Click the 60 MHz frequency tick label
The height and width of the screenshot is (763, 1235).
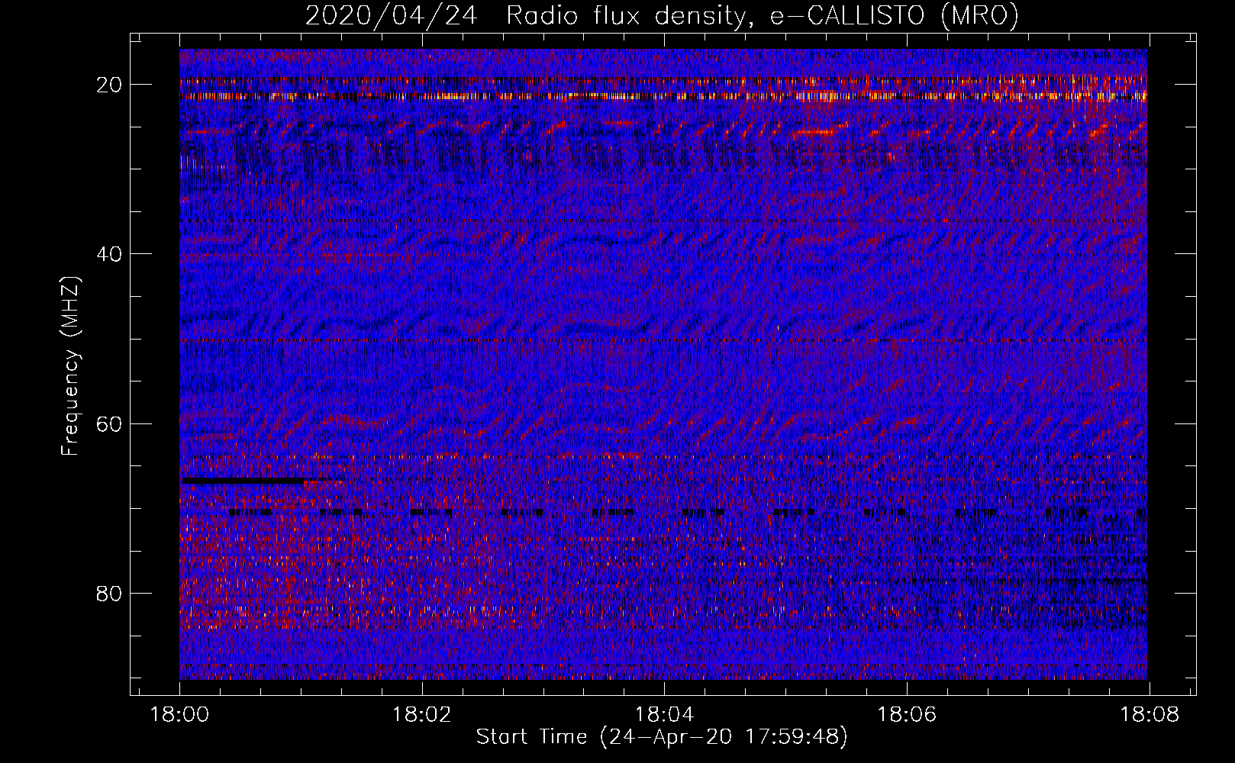(110, 423)
